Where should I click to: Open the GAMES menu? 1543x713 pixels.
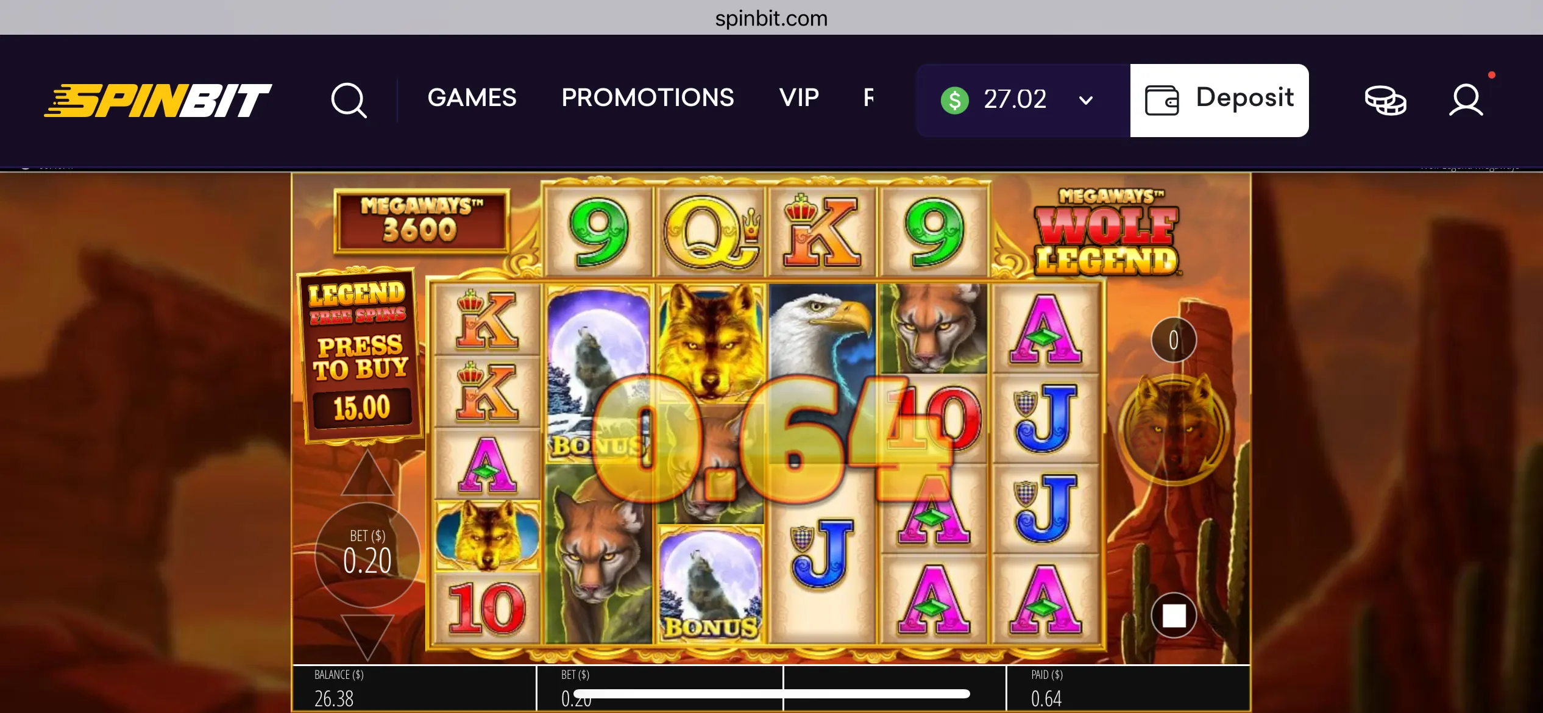(x=472, y=98)
